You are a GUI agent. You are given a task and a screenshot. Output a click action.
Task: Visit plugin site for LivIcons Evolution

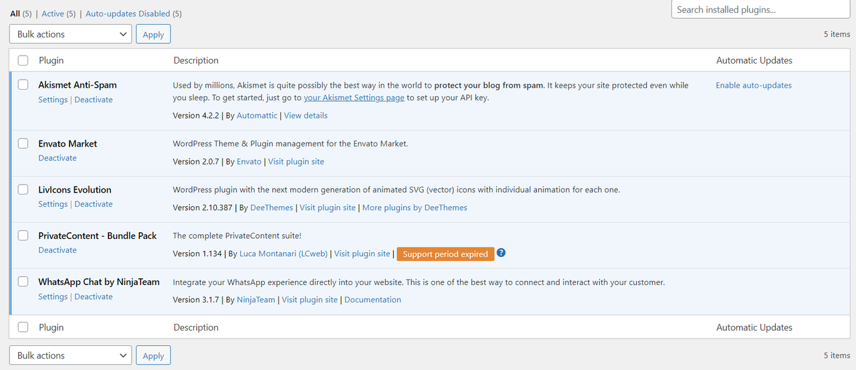[328, 207]
